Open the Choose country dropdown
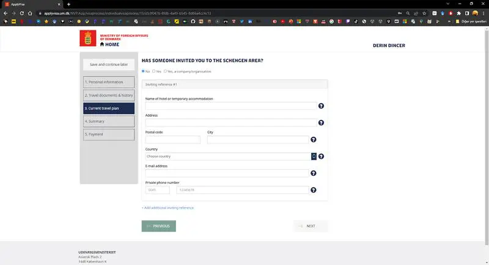 coord(231,156)
